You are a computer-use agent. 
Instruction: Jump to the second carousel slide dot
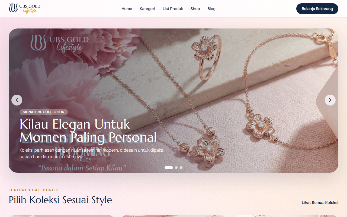coord(176,168)
